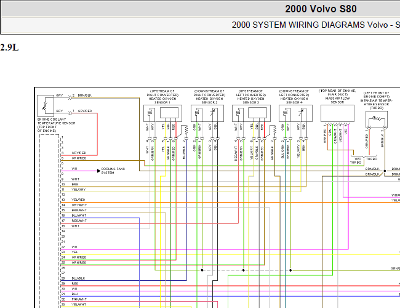This screenshot has width=400, height=308.
Task: Click the Heated Oxygen Sensor 3 component box
Action: [x=251, y=113]
